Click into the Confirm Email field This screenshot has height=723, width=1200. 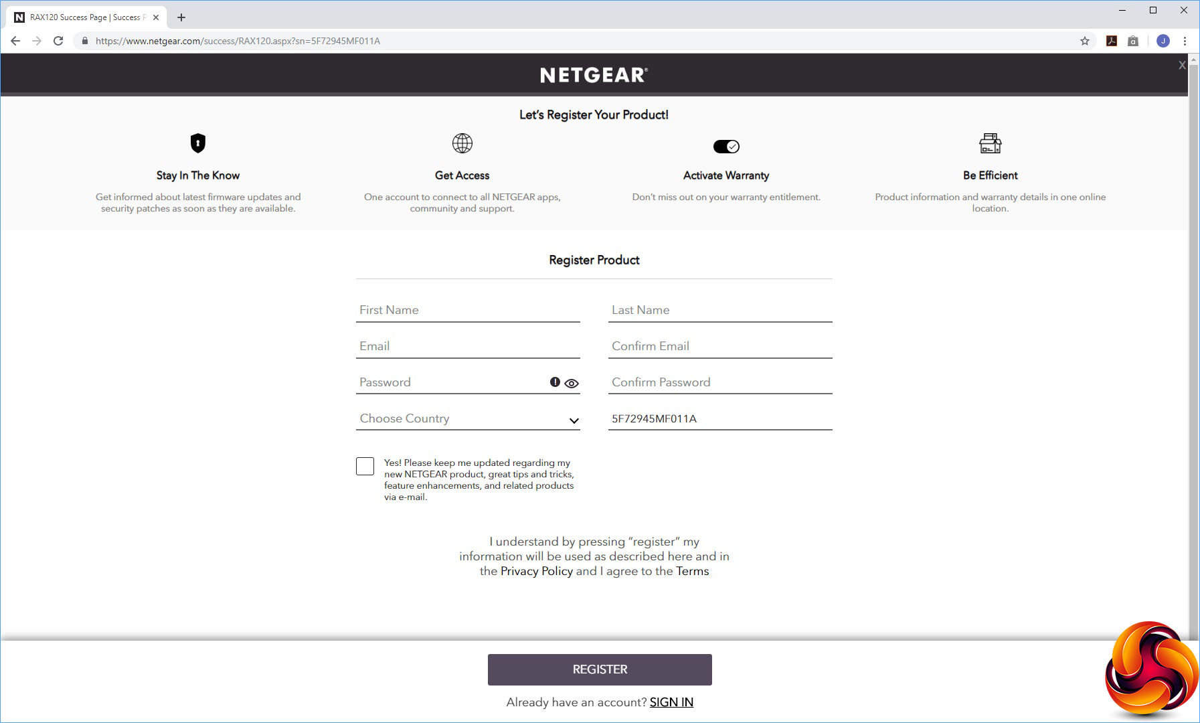[720, 346]
